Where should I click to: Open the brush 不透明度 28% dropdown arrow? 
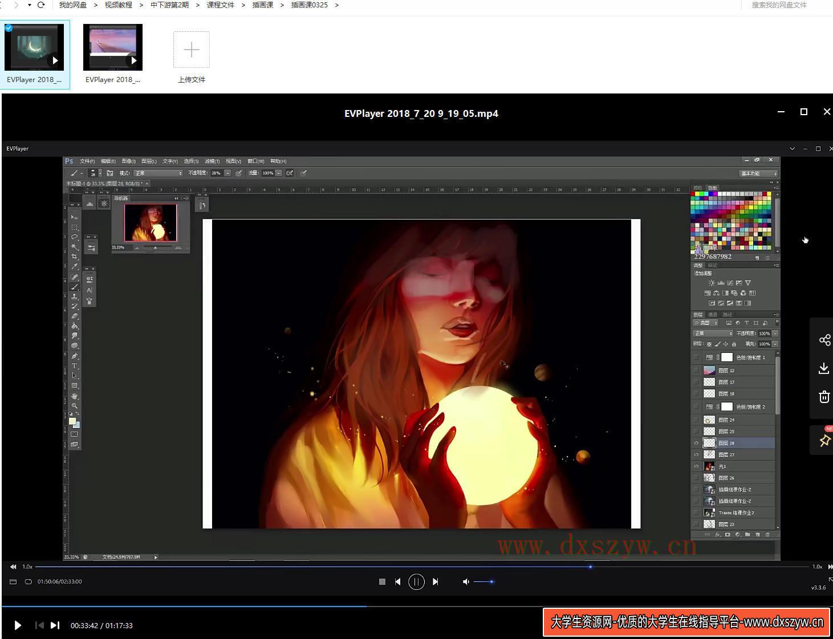pos(227,173)
